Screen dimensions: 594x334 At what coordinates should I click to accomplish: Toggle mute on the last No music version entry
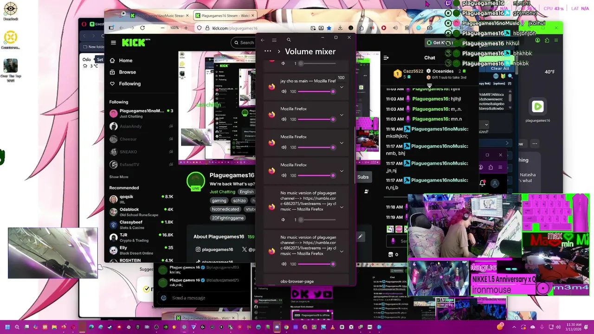coord(284,264)
